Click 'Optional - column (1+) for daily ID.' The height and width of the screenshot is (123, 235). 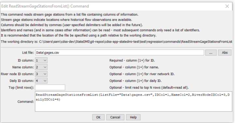[x=135, y=81]
